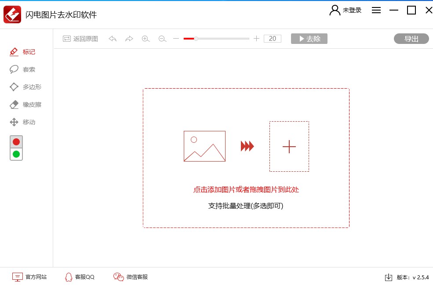433x285 pixels.
Task: Open the 微信客服 WeChat support
Action: point(131,277)
